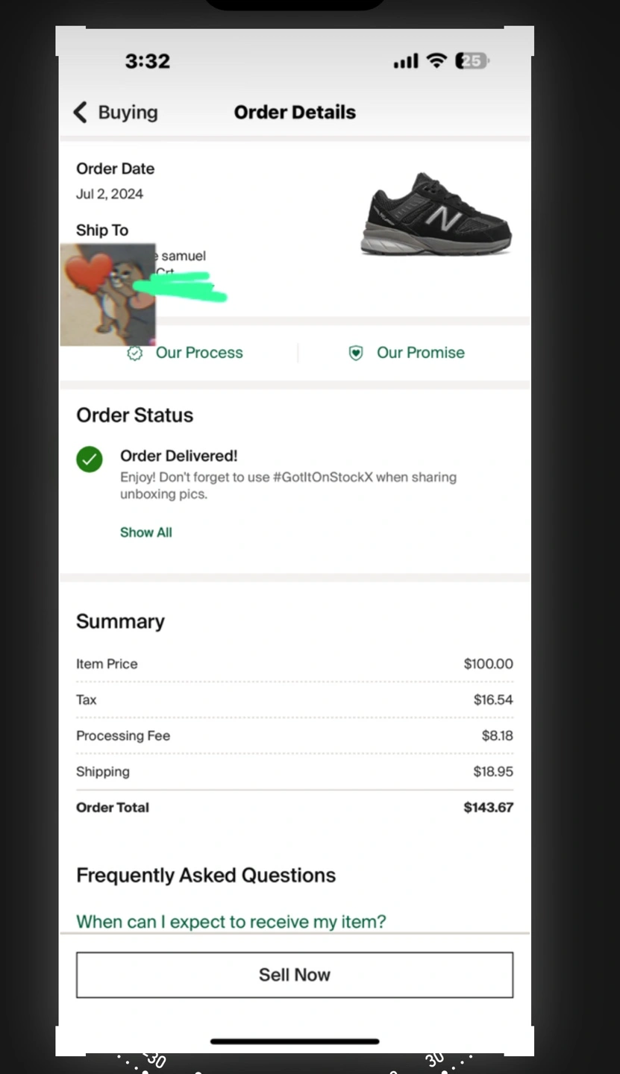Open the Our Process link
Screen dimensions: 620x1074
199,353
